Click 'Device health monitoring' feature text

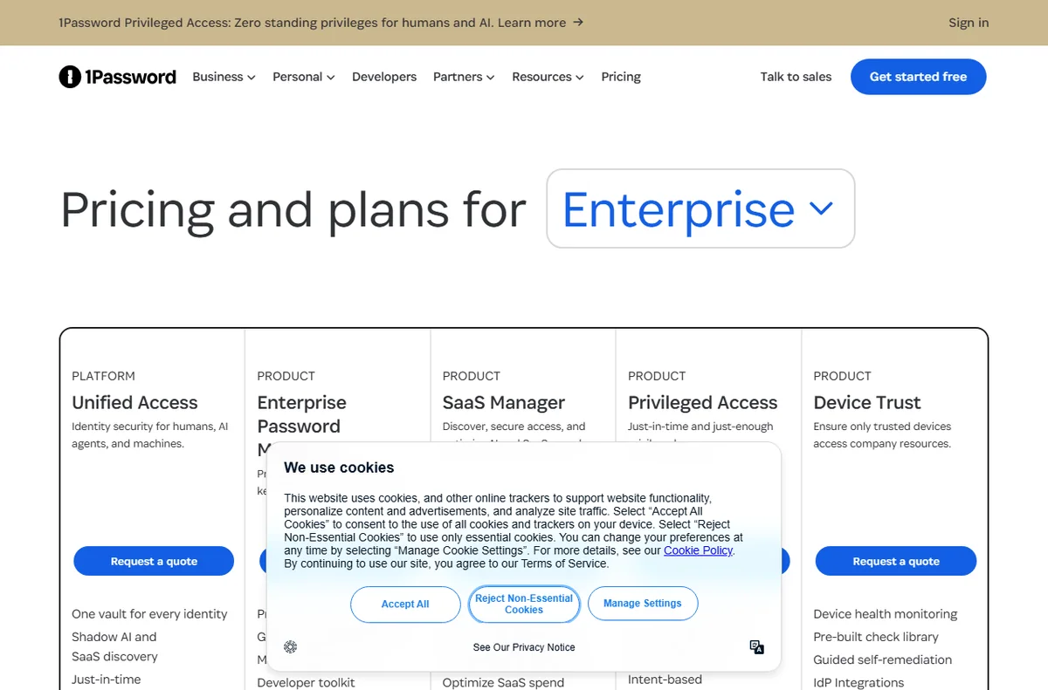click(x=886, y=614)
